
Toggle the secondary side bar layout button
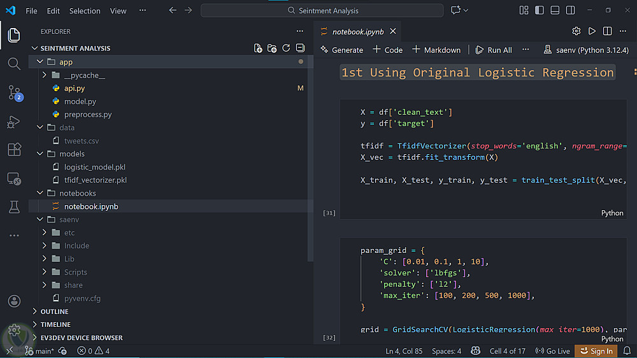click(571, 11)
